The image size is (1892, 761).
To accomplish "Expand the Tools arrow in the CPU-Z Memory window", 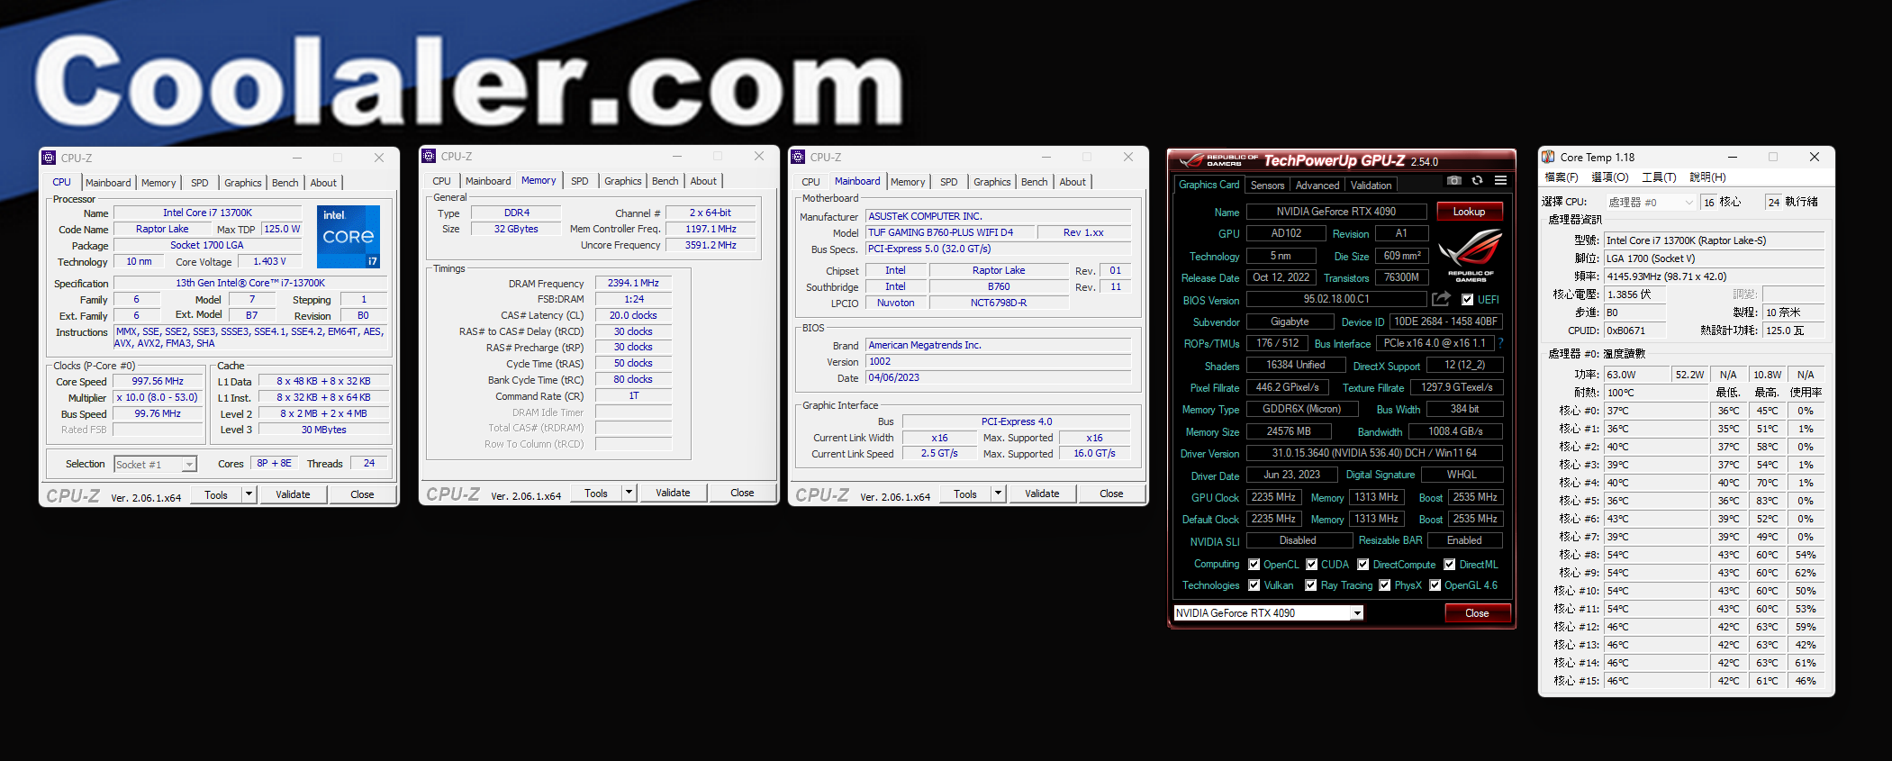I will point(629,493).
